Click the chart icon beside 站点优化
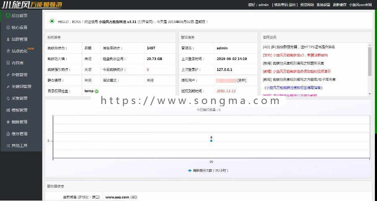 (8, 51)
